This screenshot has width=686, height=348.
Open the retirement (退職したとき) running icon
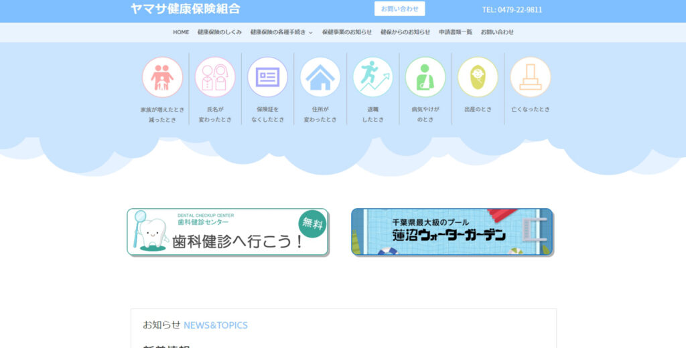click(x=372, y=78)
